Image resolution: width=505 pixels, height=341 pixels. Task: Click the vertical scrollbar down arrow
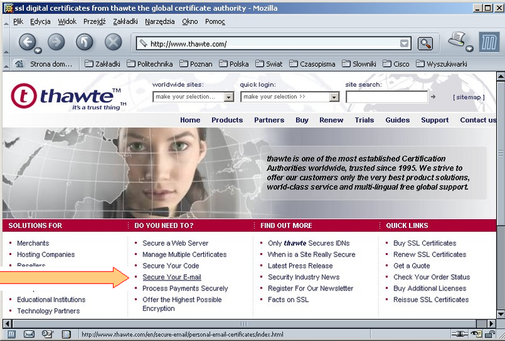point(501,314)
